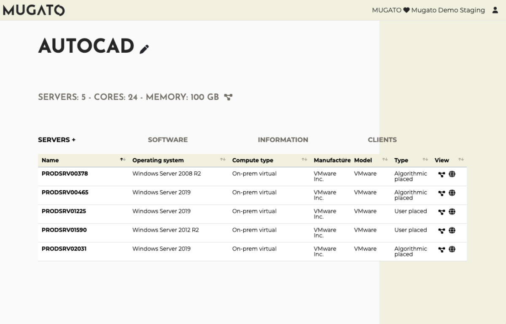The width and height of the screenshot is (506, 324).
Task: Sort by Type column header
Action: coord(401,160)
